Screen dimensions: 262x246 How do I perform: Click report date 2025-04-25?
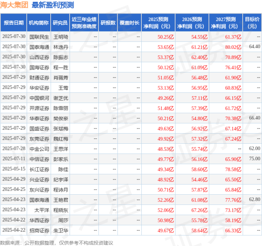point(14,189)
